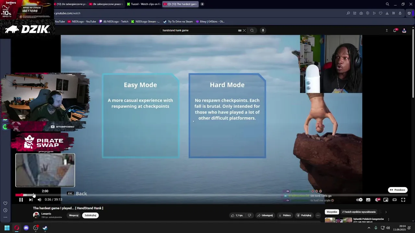415x233 pixels.
Task: Clear the YouTube search text
Action: point(244,30)
